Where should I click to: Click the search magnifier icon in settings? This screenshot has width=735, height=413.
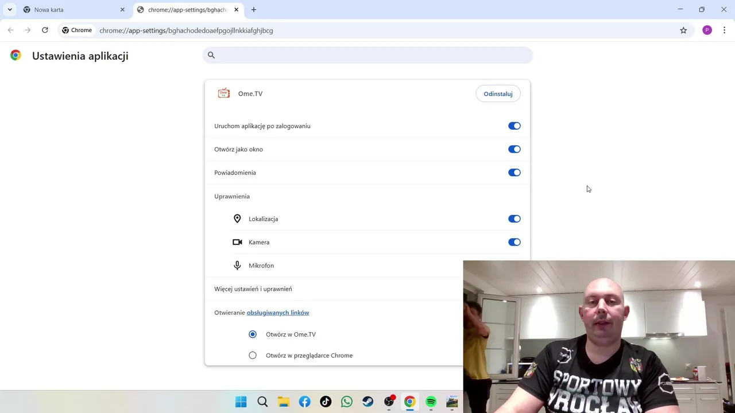click(x=211, y=55)
